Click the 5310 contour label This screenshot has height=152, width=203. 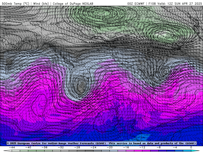point(109,40)
